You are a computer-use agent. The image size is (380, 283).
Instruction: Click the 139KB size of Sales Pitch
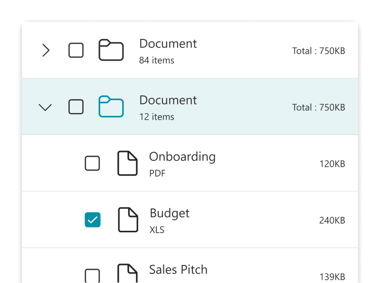click(x=332, y=277)
